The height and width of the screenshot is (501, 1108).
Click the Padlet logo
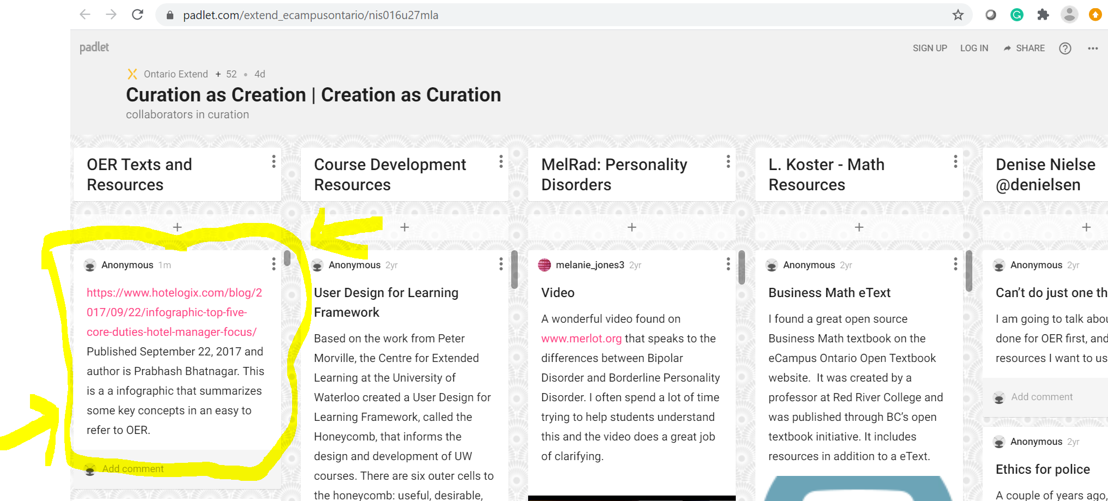pyautogui.click(x=93, y=47)
